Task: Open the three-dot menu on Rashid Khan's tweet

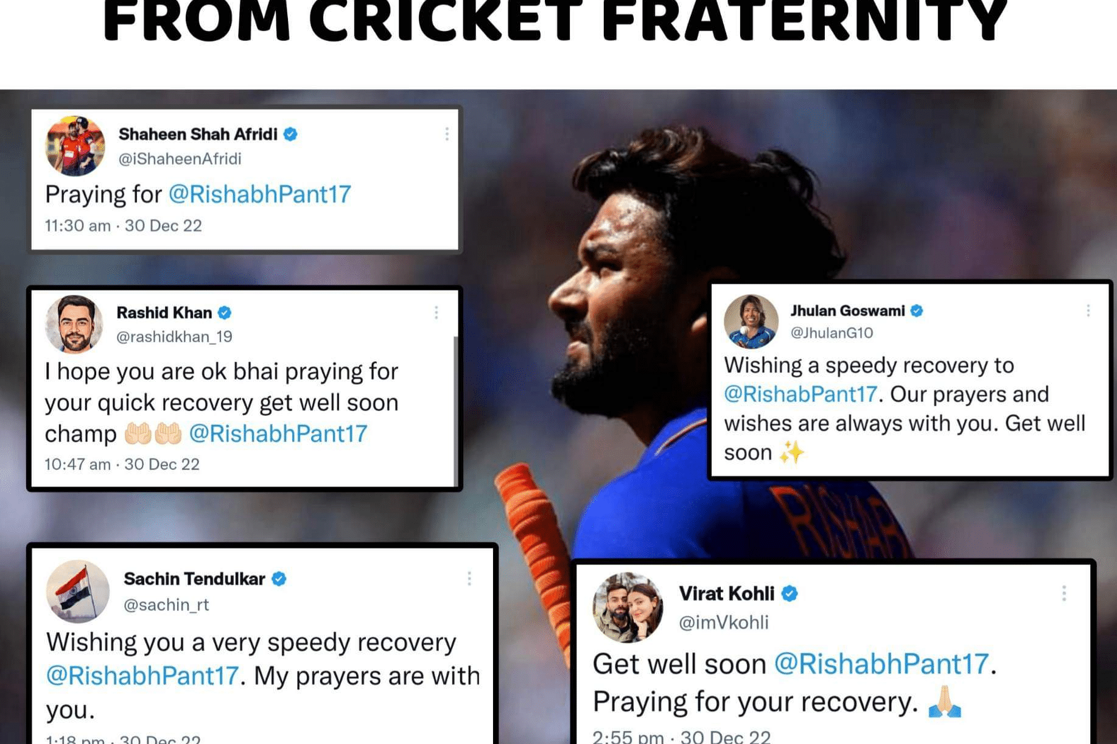Action: pyautogui.click(x=436, y=312)
